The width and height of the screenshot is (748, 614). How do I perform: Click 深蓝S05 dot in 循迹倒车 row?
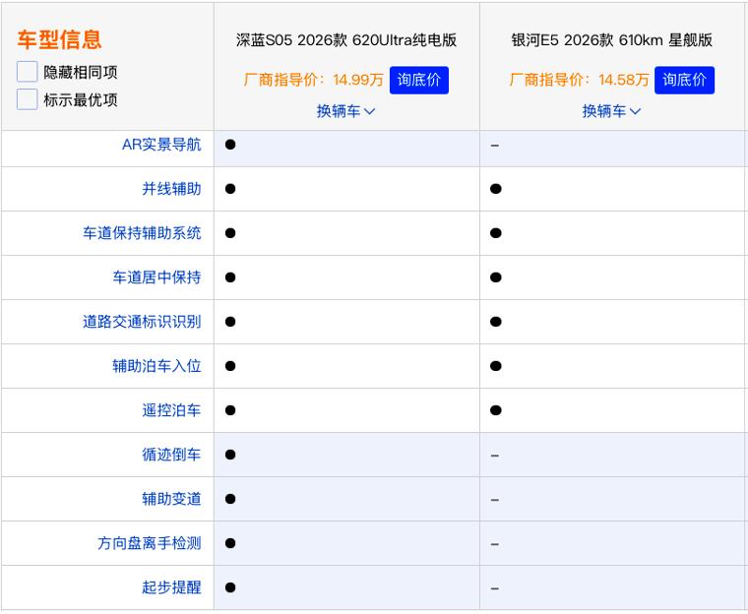coord(230,455)
